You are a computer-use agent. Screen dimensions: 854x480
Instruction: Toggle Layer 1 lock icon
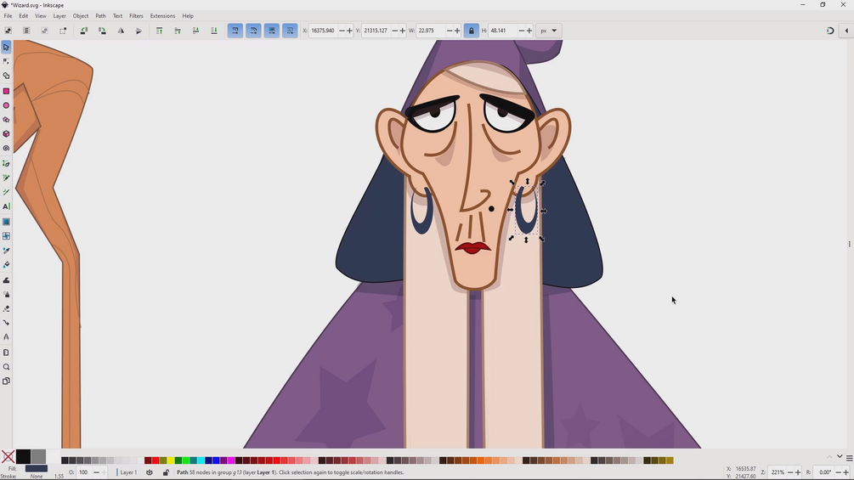pyautogui.click(x=166, y=472)
